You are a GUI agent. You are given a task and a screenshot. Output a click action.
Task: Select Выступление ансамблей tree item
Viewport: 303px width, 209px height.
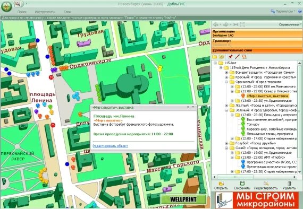coord(272,120)
